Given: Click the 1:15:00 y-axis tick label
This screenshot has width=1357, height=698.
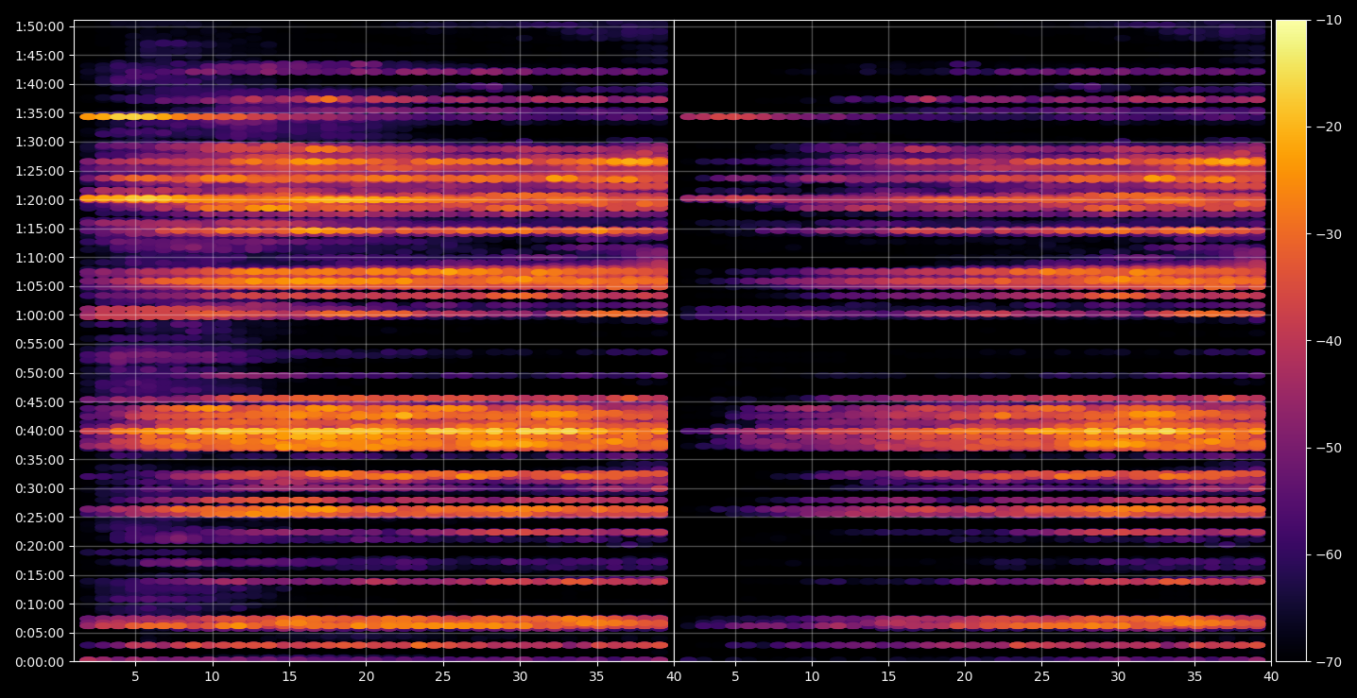Looking at the screenshot, I should click(x=41, y=229).
